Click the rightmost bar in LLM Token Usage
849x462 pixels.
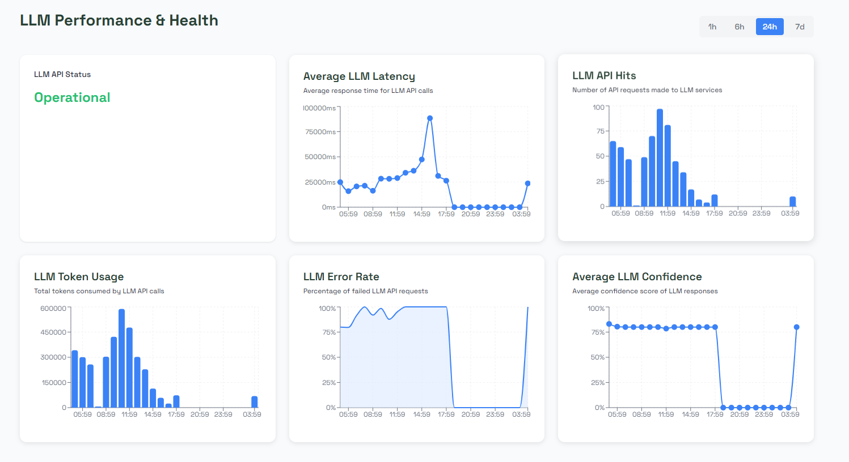pyautogui.click(x=255, y=402)
